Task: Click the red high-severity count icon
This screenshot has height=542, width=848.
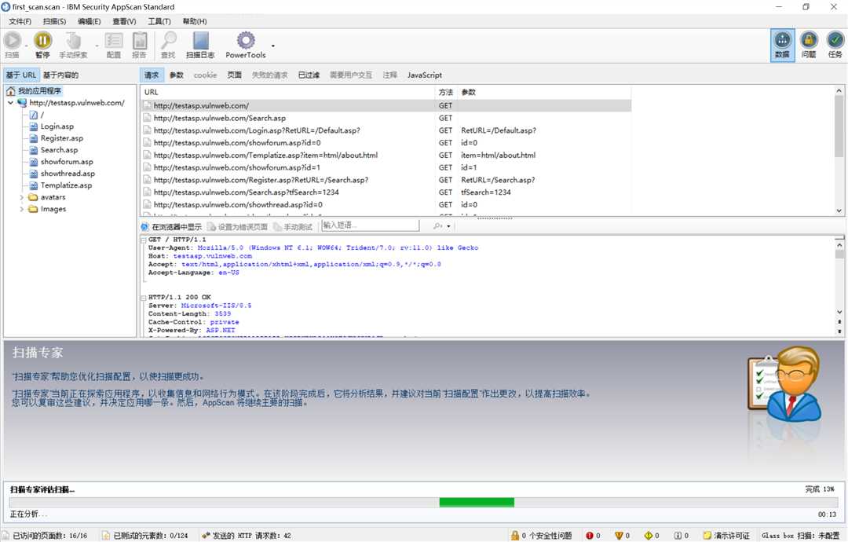Action: point(590,536)
